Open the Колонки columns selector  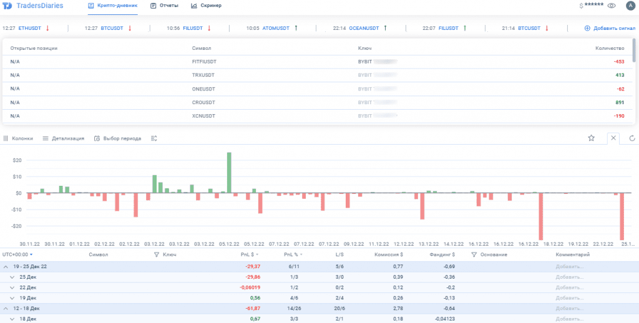18,138
